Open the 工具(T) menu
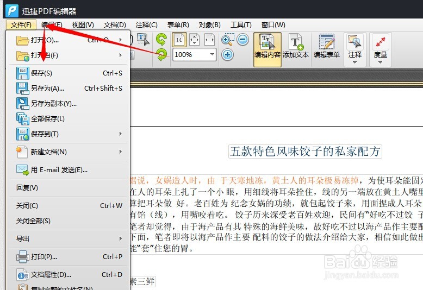 pyautogui.click(x=241, y=25)
